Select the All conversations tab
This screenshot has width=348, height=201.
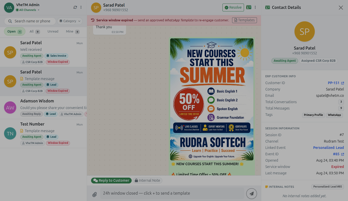[35, 32]
